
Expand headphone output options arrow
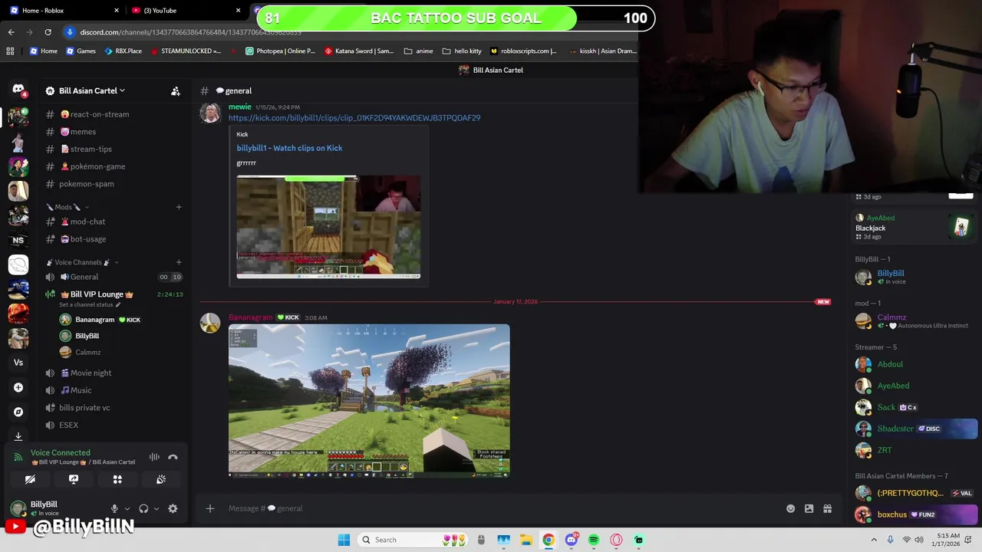point(157,508)
